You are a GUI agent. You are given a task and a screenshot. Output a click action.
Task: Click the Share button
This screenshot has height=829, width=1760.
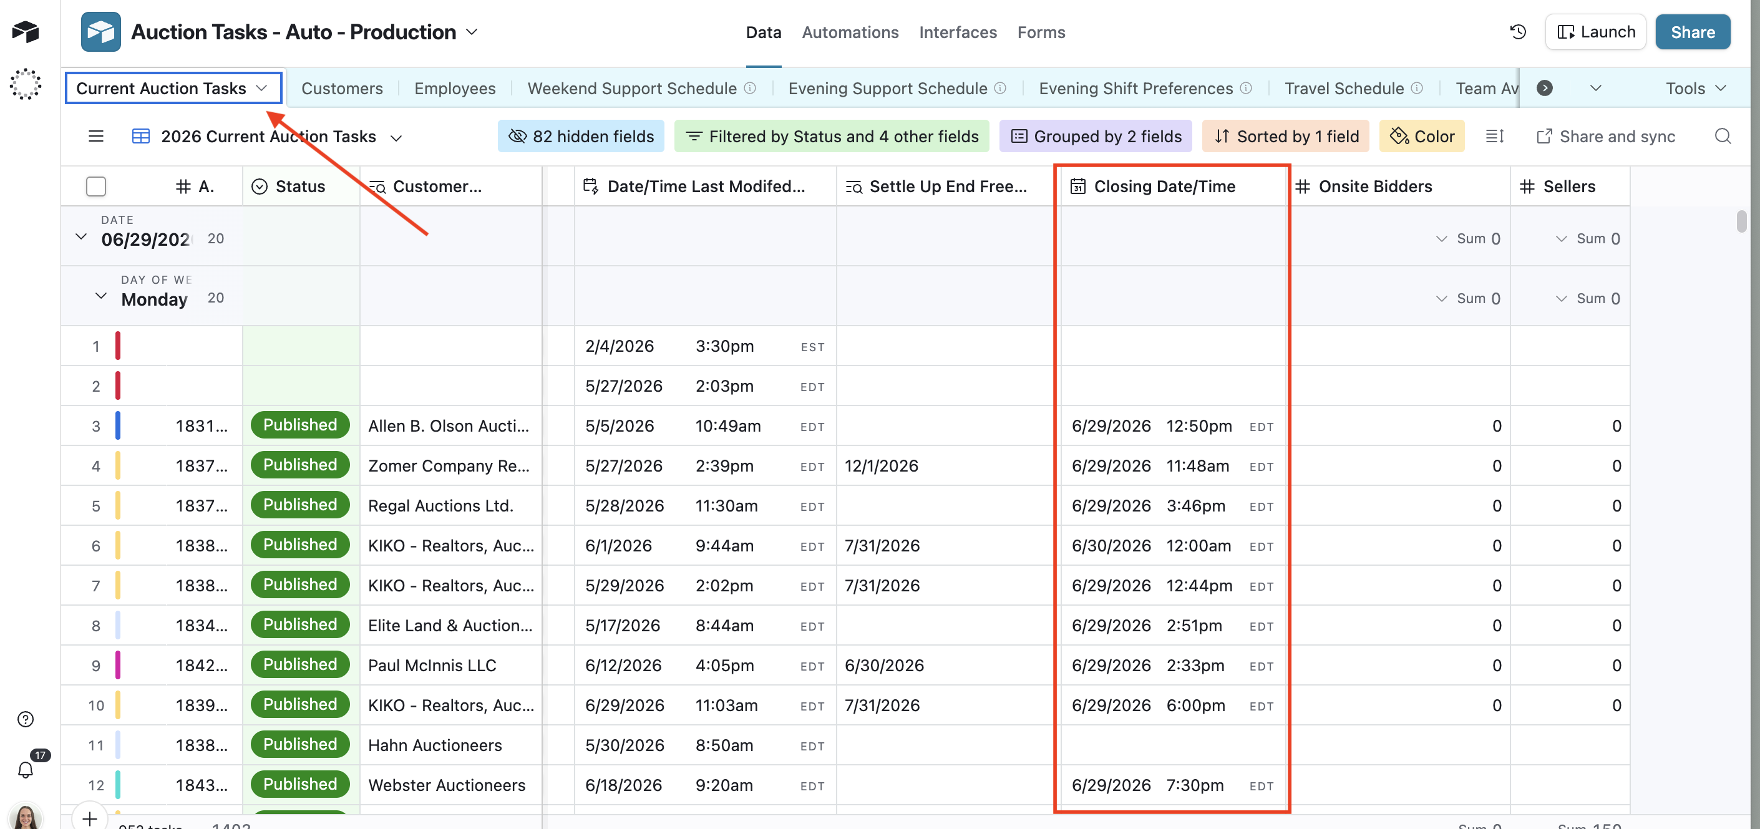pyautogui.click(x=1693, y=32)
